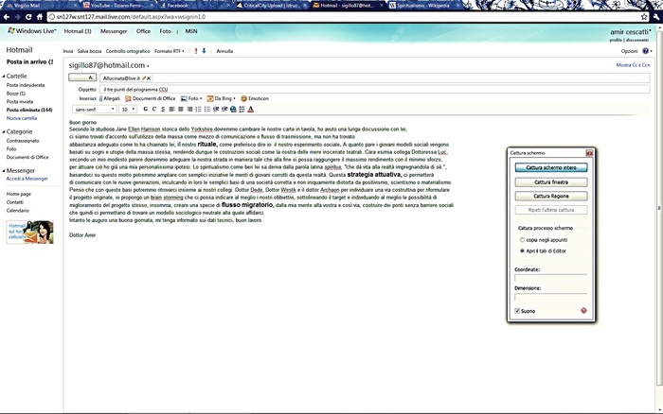Open Foto insert dropdown
The image size is (663, 414).
click(x=191, y=98)
